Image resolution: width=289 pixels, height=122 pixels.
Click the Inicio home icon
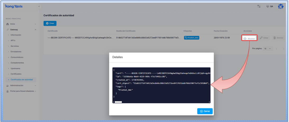point(8,24)
